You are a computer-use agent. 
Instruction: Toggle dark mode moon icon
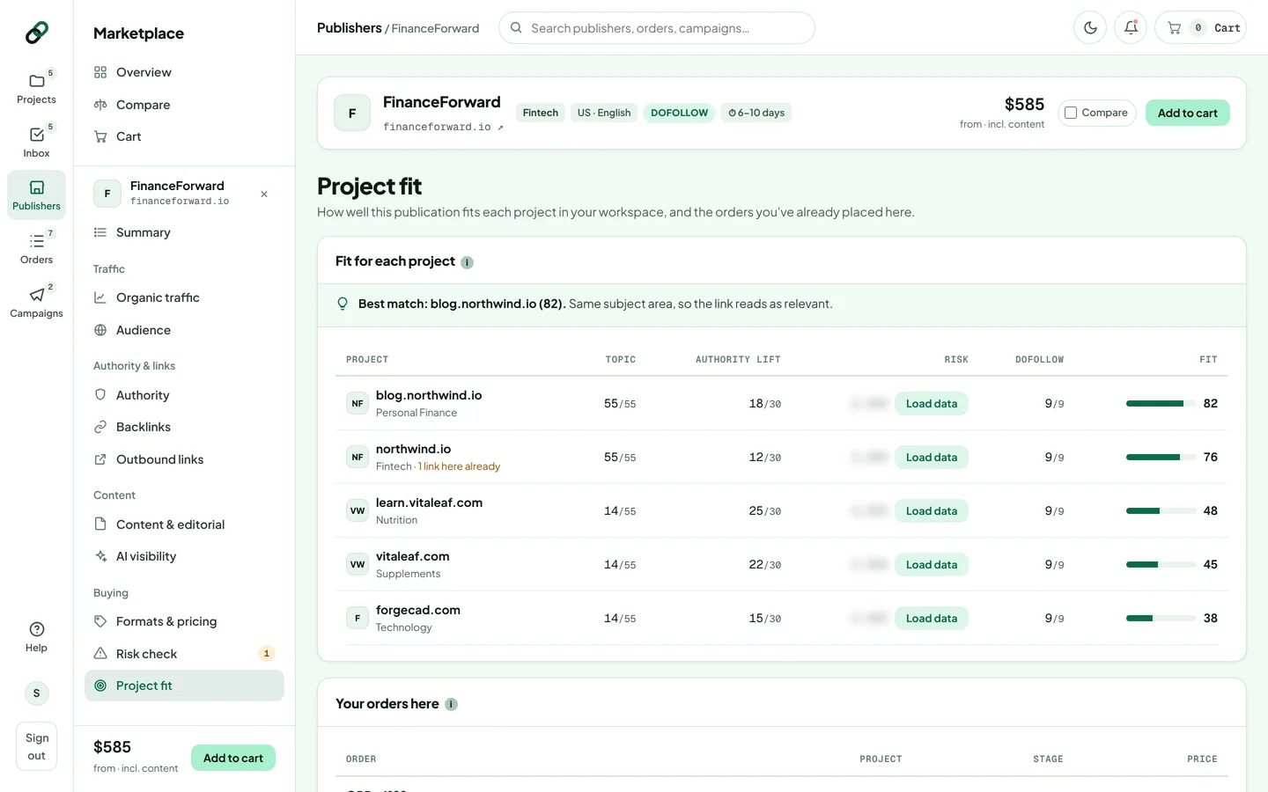tap(1090, 28)
